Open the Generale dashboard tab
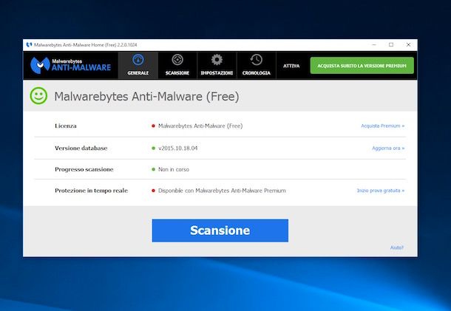 [138, 66]
